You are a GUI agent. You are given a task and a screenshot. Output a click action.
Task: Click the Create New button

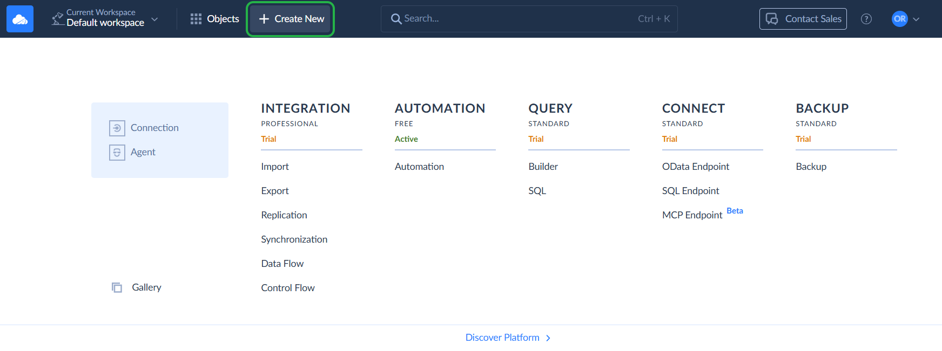point(291,19)
